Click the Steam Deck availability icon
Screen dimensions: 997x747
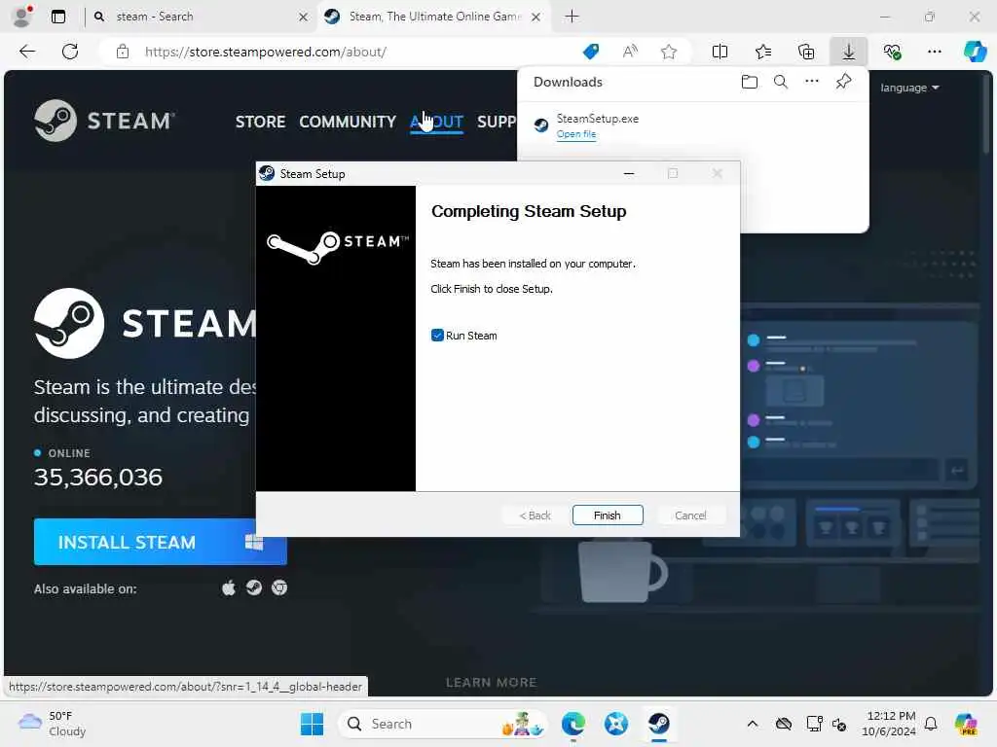(x=254, y=588)
